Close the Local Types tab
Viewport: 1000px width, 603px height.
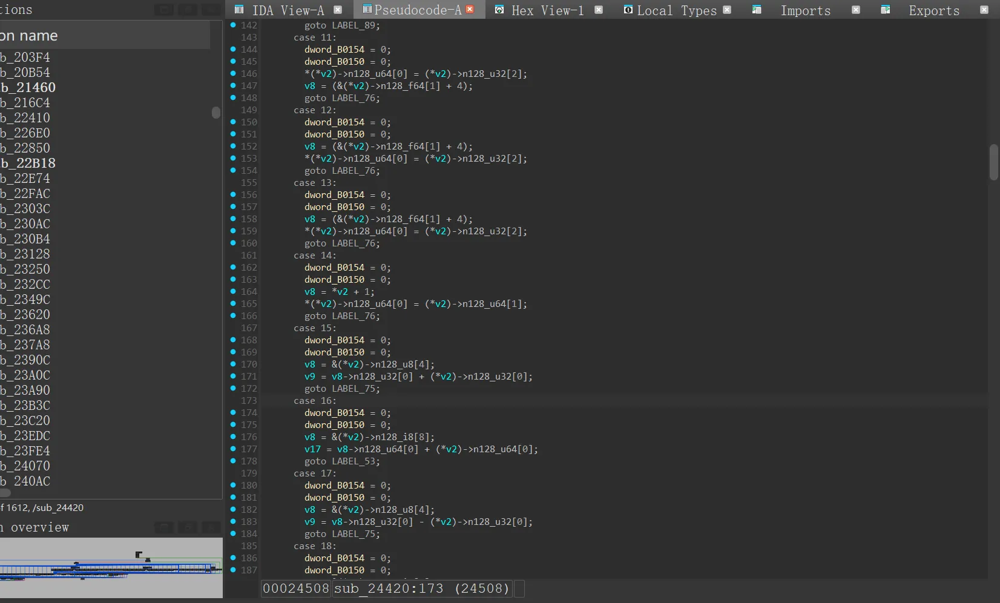(x=727, y=10)
